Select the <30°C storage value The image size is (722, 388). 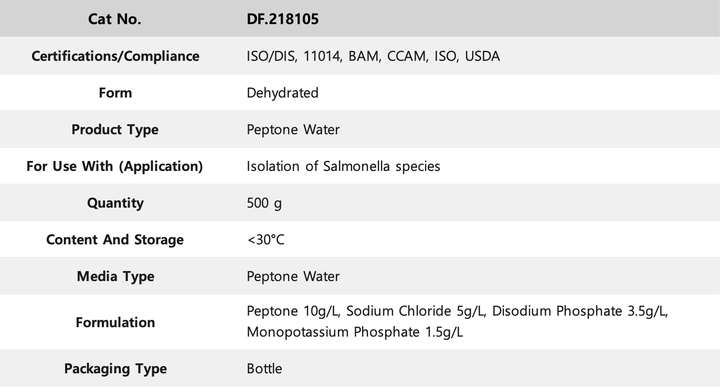(266, 240)
